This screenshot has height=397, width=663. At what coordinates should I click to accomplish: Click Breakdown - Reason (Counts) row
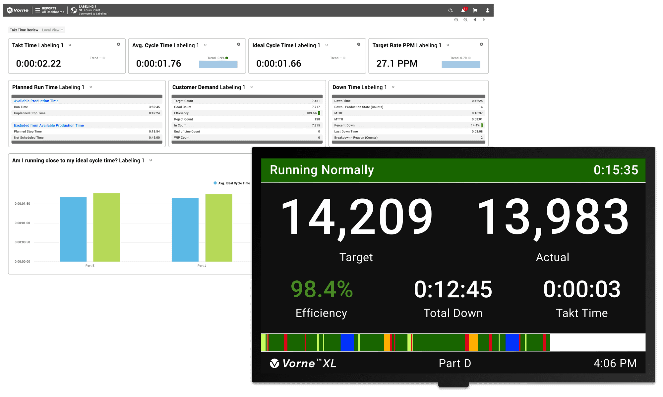tap(408, 138)
